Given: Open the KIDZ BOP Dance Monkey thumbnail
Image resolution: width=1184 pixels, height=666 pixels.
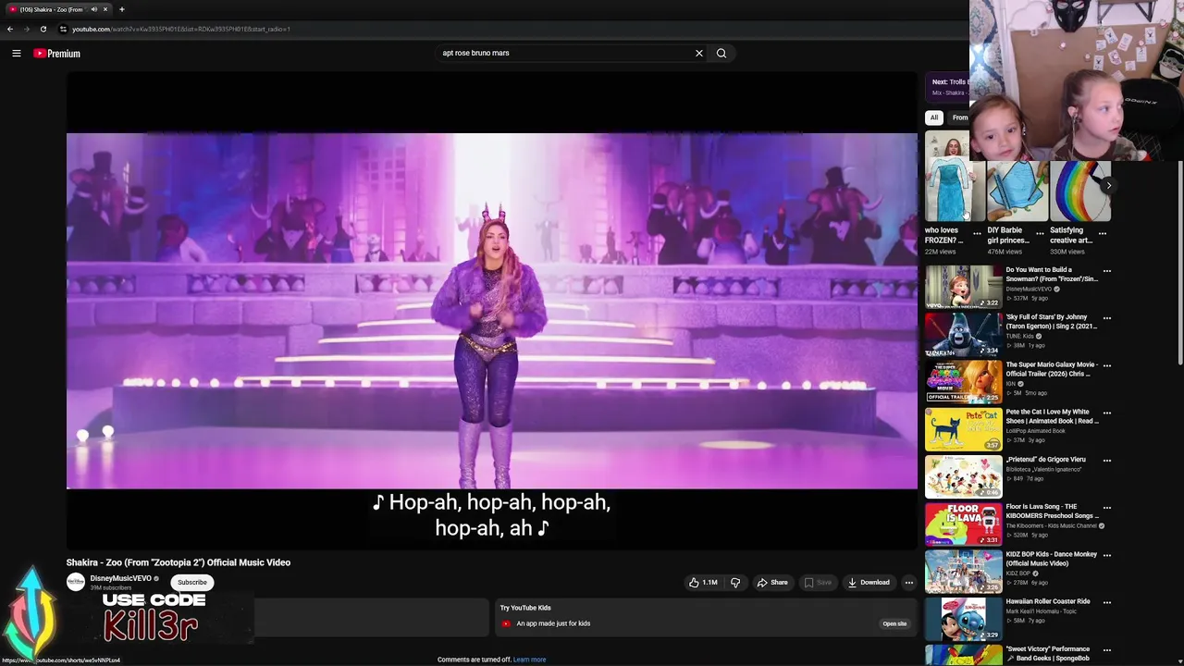Looking at the screenshot, I should coord(963,571).
